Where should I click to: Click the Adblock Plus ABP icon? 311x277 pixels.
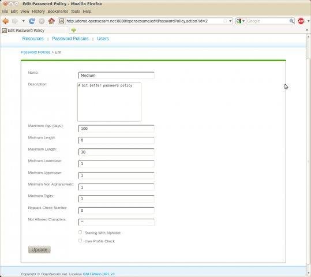pyautogui.click(x=301, y=21)
